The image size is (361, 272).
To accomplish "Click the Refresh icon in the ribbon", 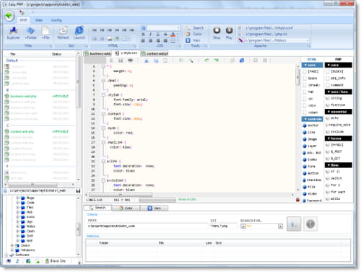I will (64, 31).
